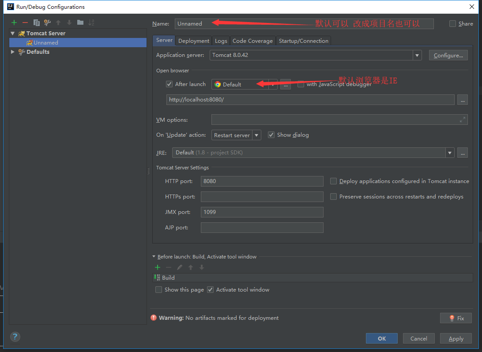The height and width of the screenshot is (352, 482).
Task: Click the Tomcat Server node icon
Action: point(22,33)
